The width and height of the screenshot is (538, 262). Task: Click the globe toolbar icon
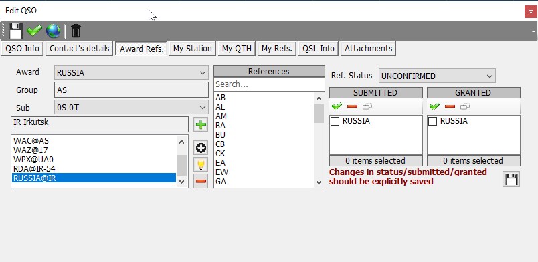coord(53,31)
